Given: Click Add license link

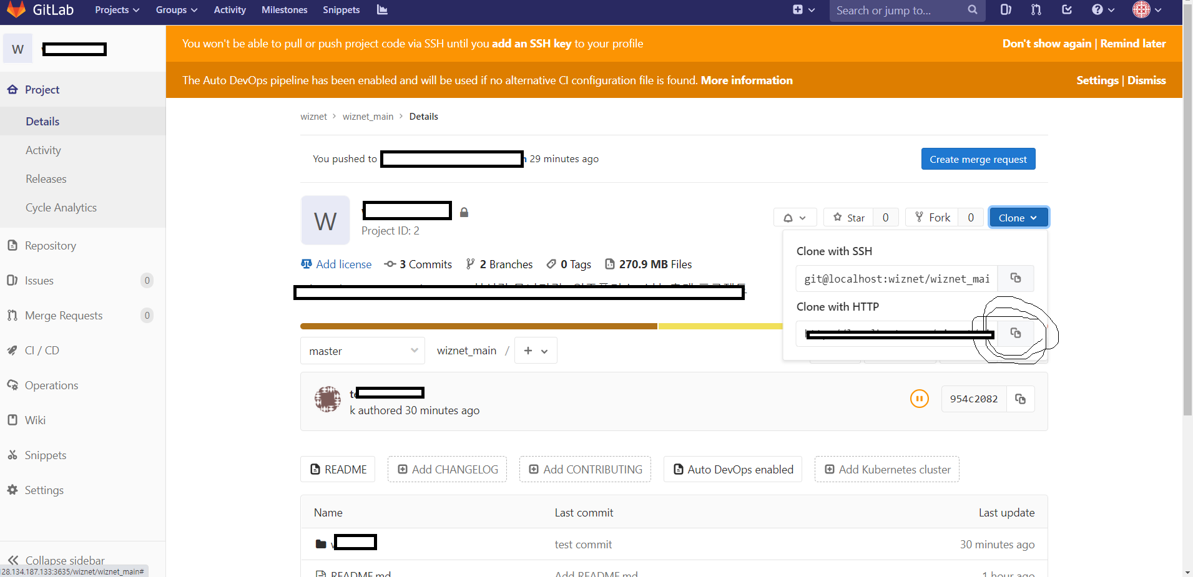Looking at the screenshot, I should [336, 264].
